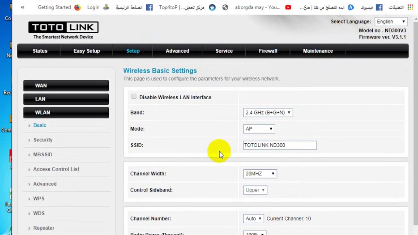The width and height of the screenshot is (418, 235).
Task: Click the Facebook icon beside الصفحة الرئيسية bookmark
Action: pyautogui.click(x=149, y=7)
